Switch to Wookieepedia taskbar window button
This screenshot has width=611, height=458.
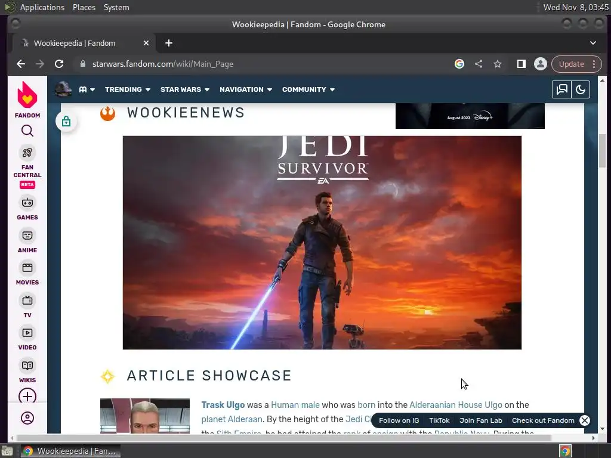[x=70, y=451]
